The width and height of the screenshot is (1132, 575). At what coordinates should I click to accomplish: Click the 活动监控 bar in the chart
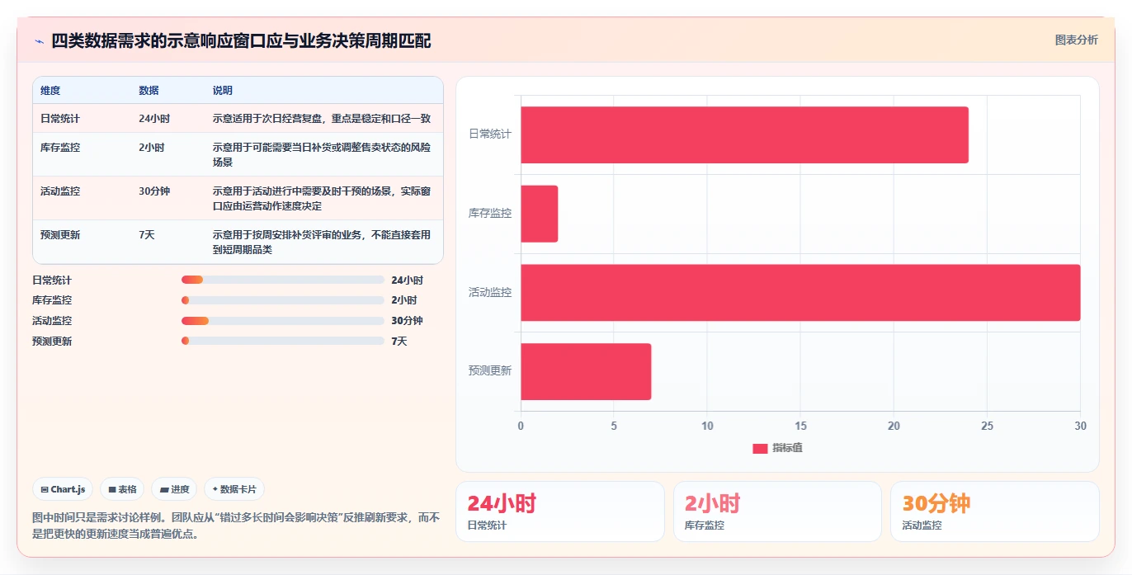coord(800,292)
